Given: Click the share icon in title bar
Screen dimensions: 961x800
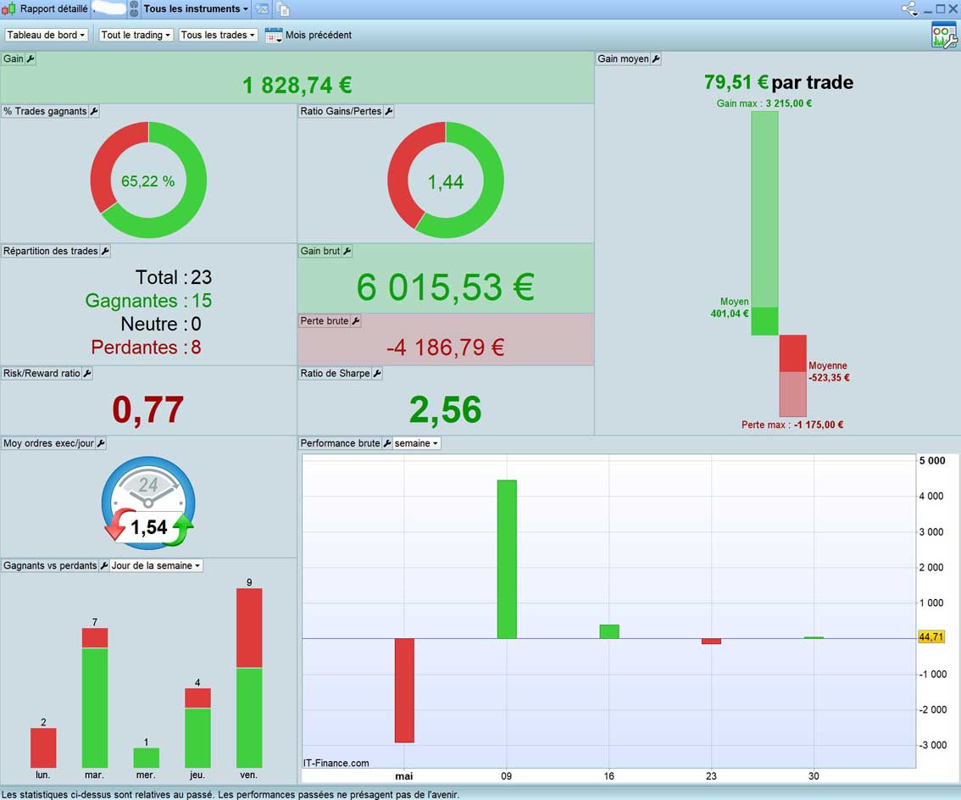Looking at the screenshot, I should [909, 8].
